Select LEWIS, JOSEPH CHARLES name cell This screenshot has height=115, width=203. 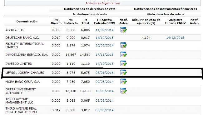(x=25, y=73)
